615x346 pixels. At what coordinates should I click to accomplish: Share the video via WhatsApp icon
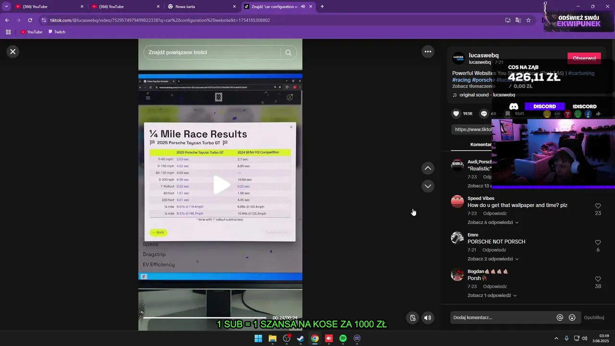578,114
